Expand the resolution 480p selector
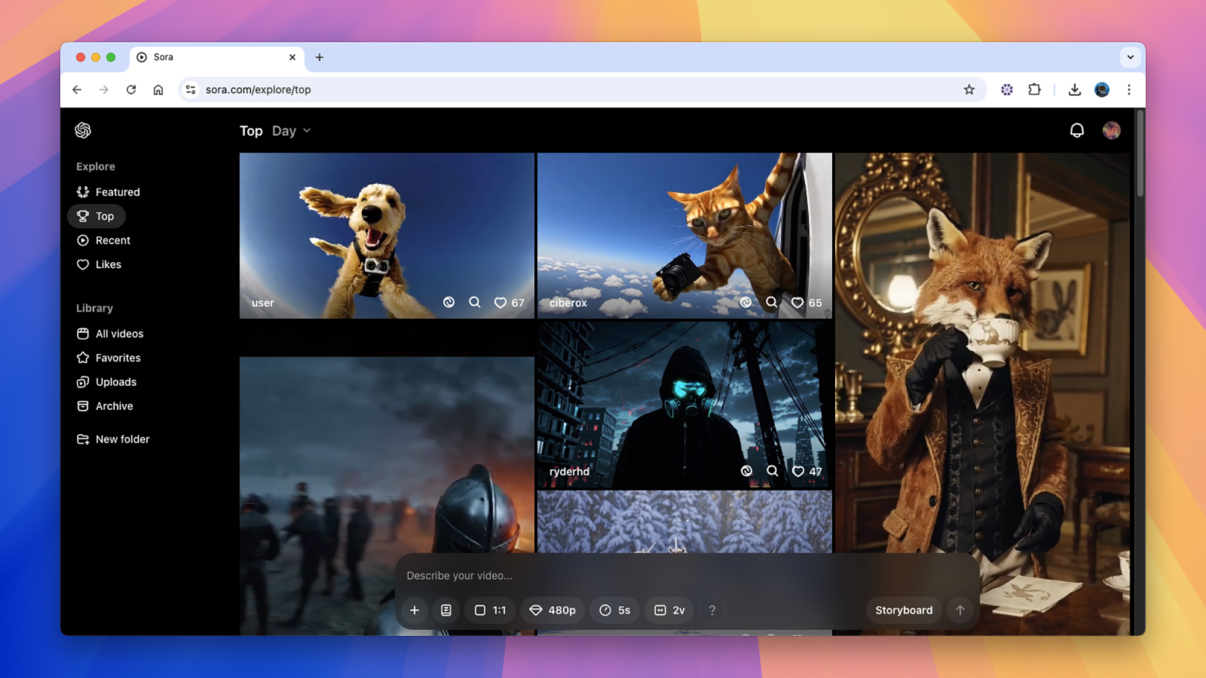The height and width of the screenshot is (678, 1206). (x=552, y=610)
